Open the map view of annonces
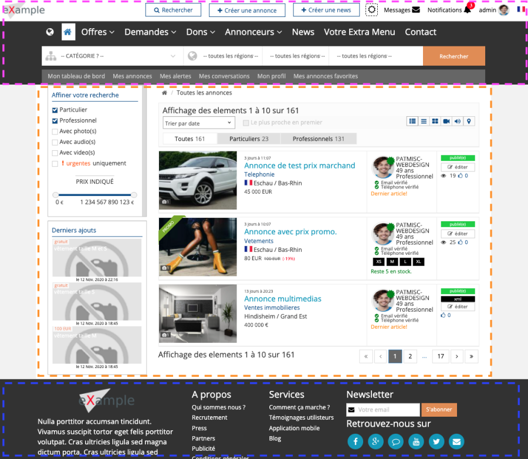This screenshot has height=459, width=528. (468, 121)
